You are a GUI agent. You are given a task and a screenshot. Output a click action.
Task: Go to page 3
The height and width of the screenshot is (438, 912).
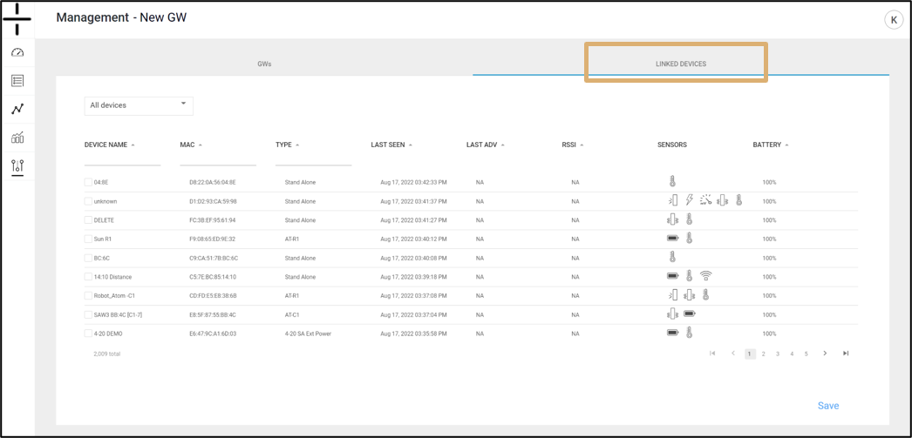tap(778, 354)
